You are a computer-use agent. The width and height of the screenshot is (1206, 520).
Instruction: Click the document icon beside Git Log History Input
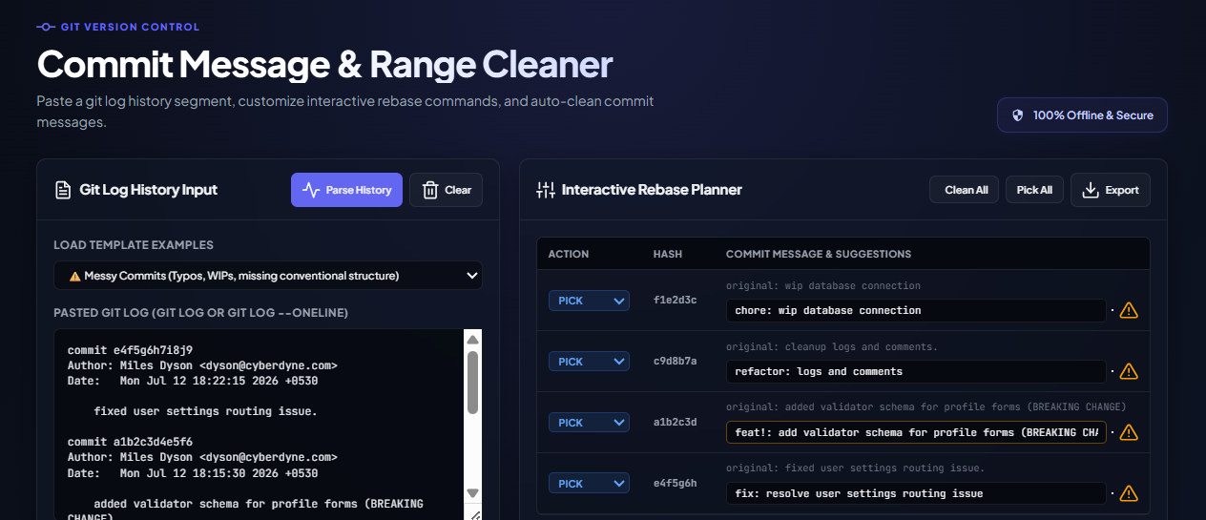pos(63,190)
